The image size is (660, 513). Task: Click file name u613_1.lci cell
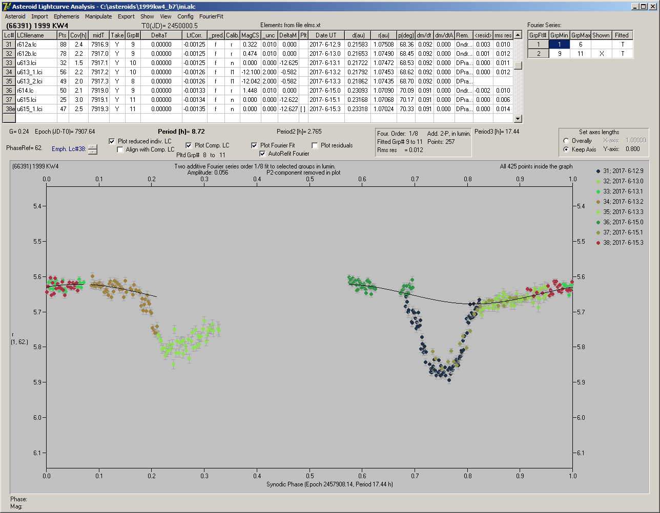(x=36, y=72)
